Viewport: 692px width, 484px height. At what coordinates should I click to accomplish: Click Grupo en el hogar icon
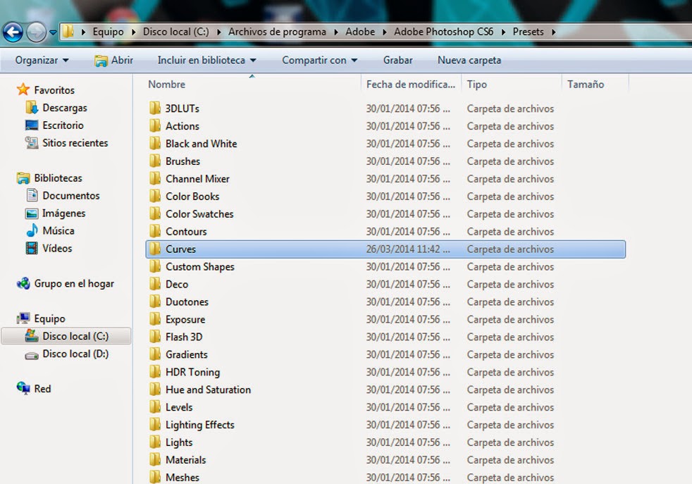[23, 283]
